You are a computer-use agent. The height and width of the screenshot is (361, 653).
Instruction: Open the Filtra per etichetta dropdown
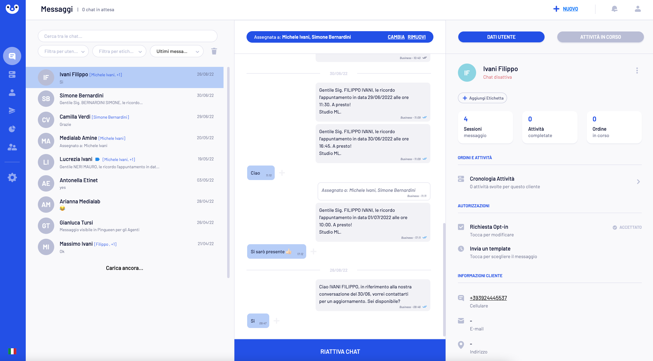(x=119, y=51)
